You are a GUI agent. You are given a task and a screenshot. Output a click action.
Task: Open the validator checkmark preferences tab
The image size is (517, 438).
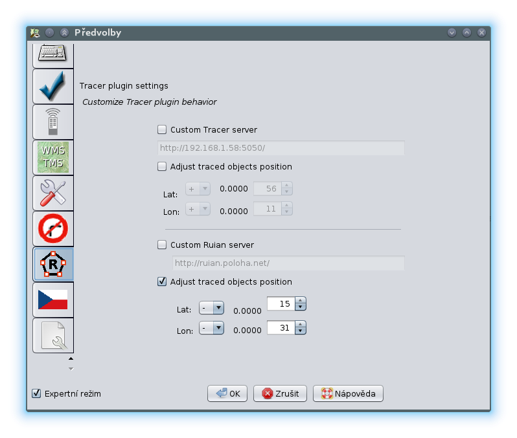coord(52,87)
